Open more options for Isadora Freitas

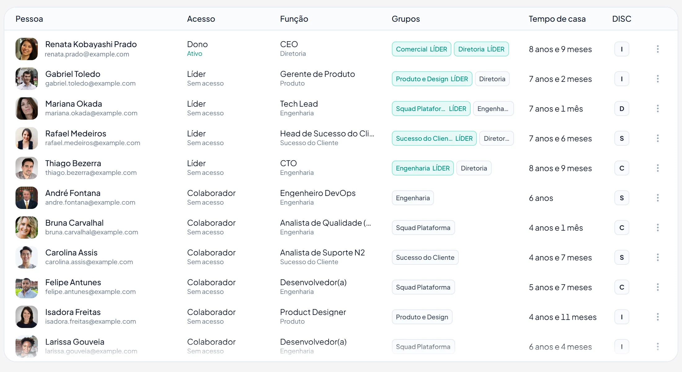658,317
